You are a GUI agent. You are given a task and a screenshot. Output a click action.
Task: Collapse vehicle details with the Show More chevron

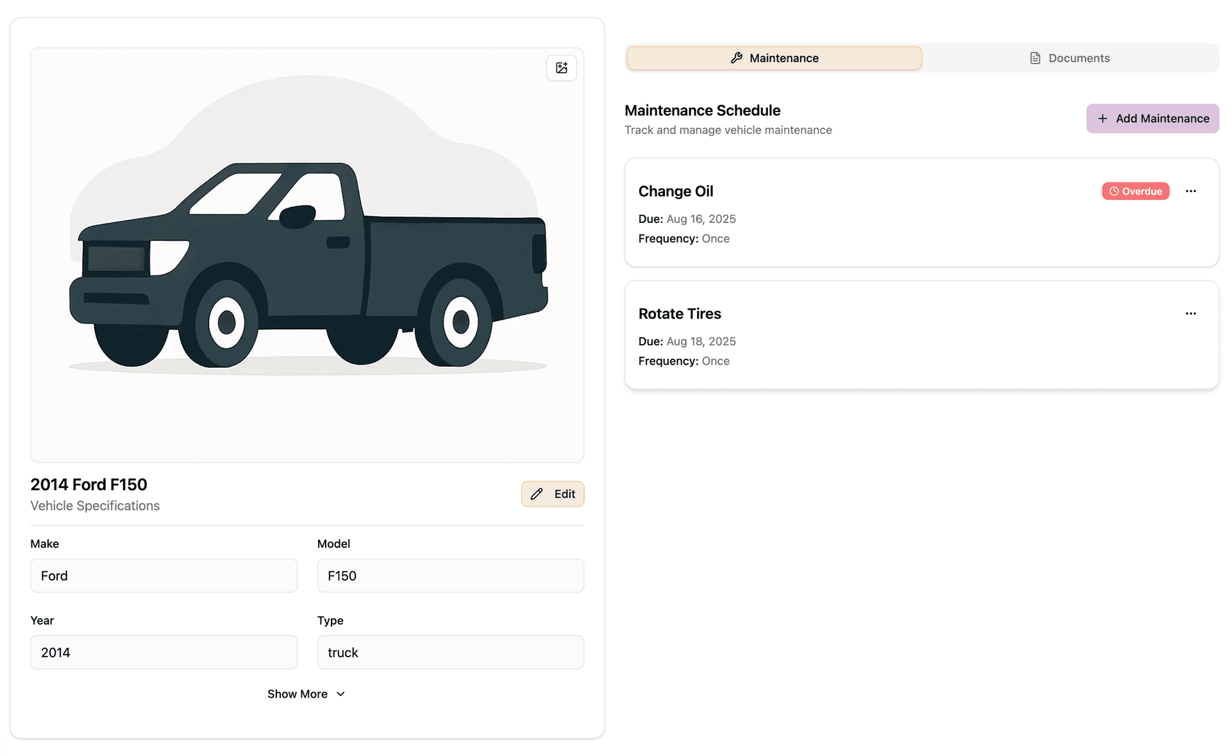[x=340, y=694]
